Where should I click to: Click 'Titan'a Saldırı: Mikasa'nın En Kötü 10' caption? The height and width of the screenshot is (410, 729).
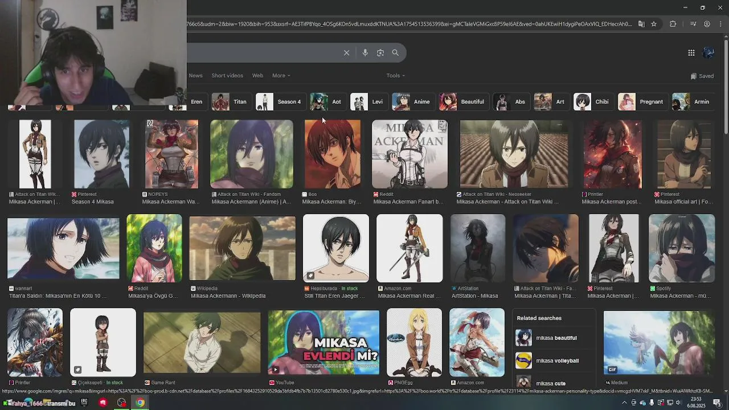[x=58, y=296]
